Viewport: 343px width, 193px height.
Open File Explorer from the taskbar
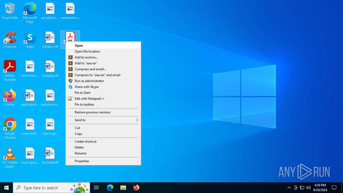pos(123,188)
